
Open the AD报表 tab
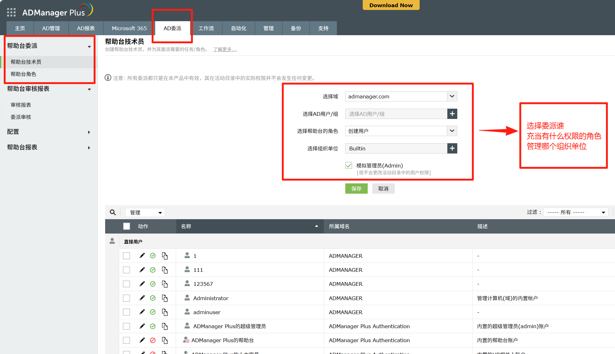click(x=86, y=28)
